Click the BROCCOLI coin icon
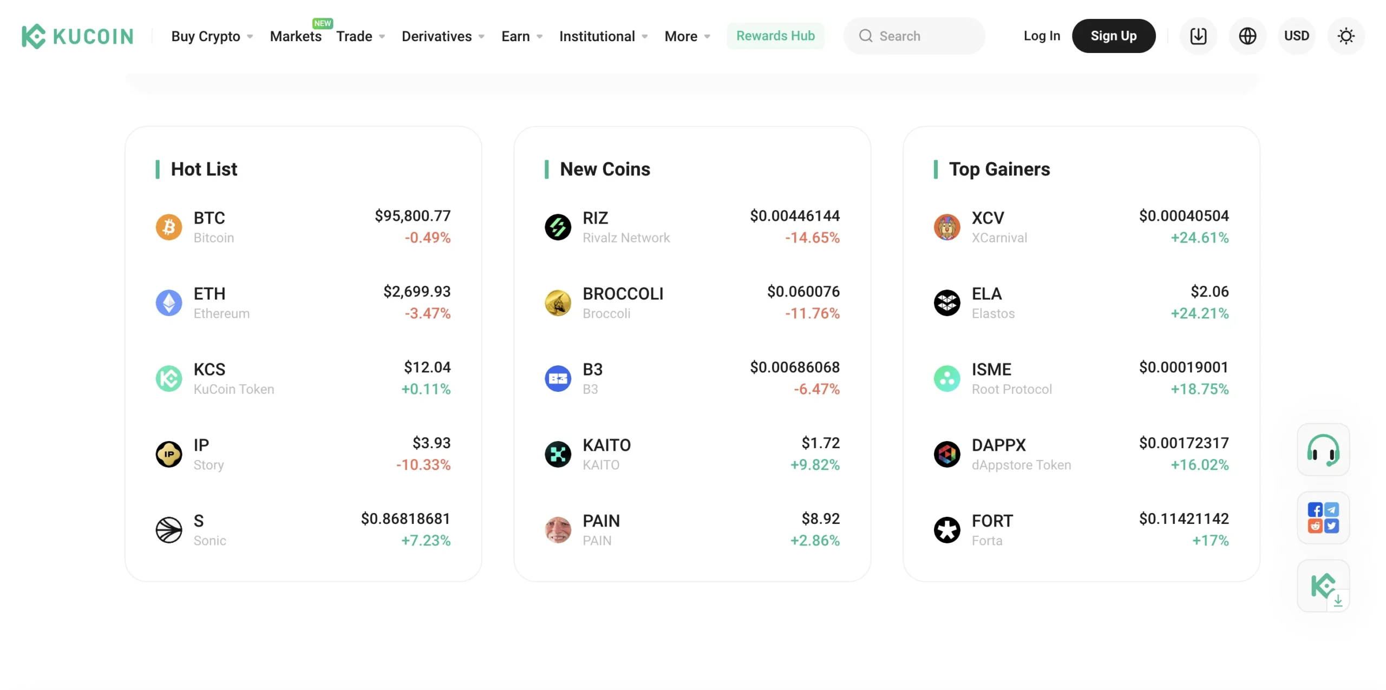The image size is (1386, 690). pos(558,303)
